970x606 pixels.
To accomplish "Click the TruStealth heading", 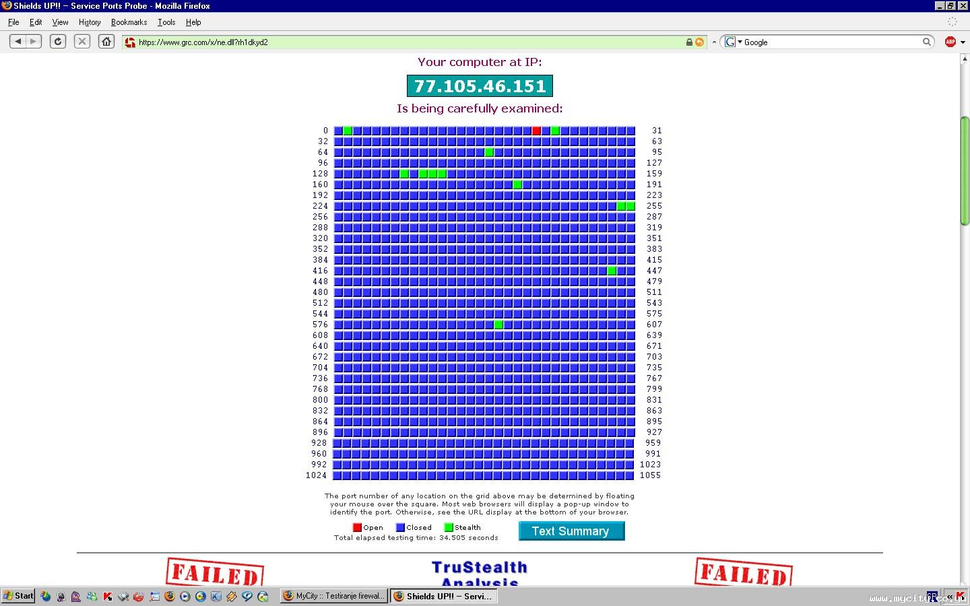I will click(480, 567).
